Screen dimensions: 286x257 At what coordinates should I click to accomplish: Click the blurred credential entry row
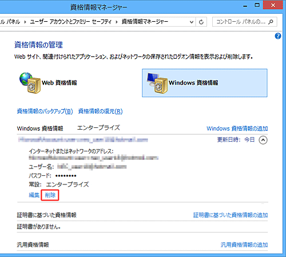pyautogui.click(x=142, y=140)
